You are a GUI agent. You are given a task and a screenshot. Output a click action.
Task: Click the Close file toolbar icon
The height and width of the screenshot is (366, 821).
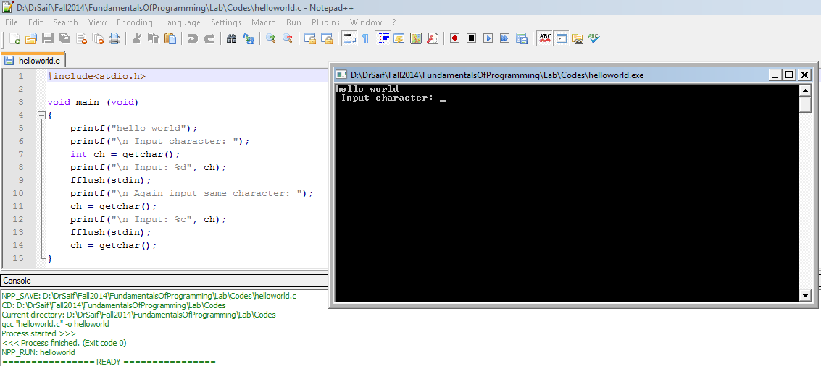[x=81, y=38]
